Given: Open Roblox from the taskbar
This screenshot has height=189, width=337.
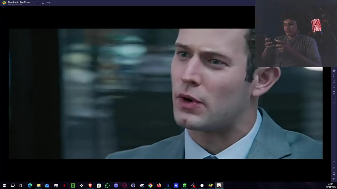Looking at the screenshot, I should coord(176,185).
